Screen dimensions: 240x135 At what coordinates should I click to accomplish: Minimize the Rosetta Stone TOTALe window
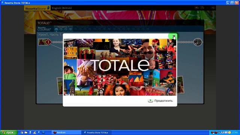click(228, 3)
